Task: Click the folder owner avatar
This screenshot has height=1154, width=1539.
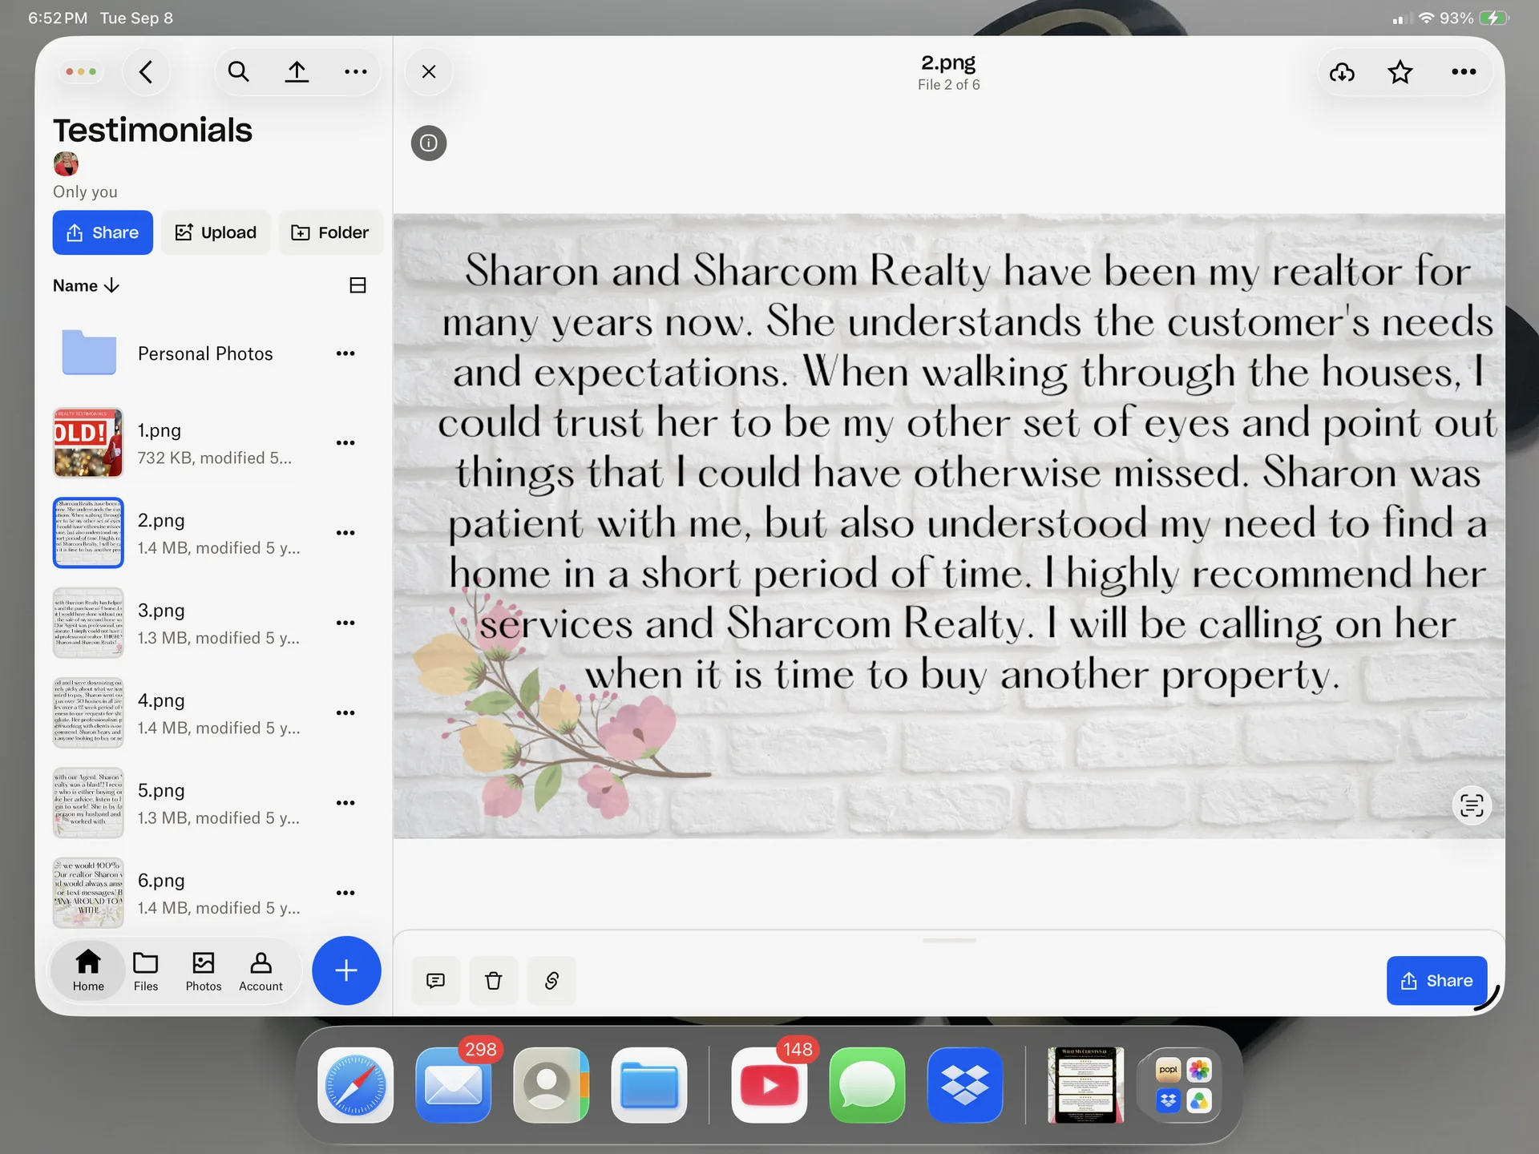Action: [66, 164]
